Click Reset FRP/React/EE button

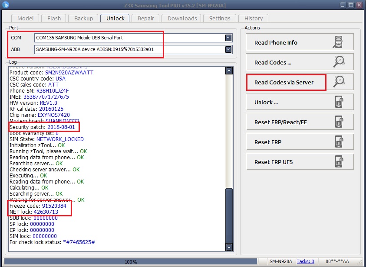tap(300, 122)
